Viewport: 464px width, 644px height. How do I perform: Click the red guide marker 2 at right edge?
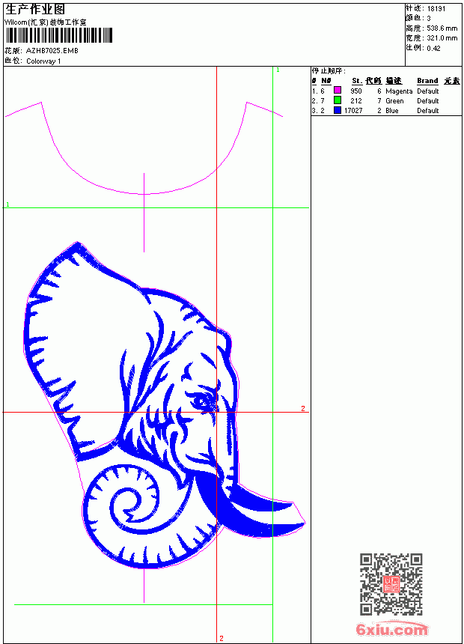pyautogui.click(x=303, y=408)
